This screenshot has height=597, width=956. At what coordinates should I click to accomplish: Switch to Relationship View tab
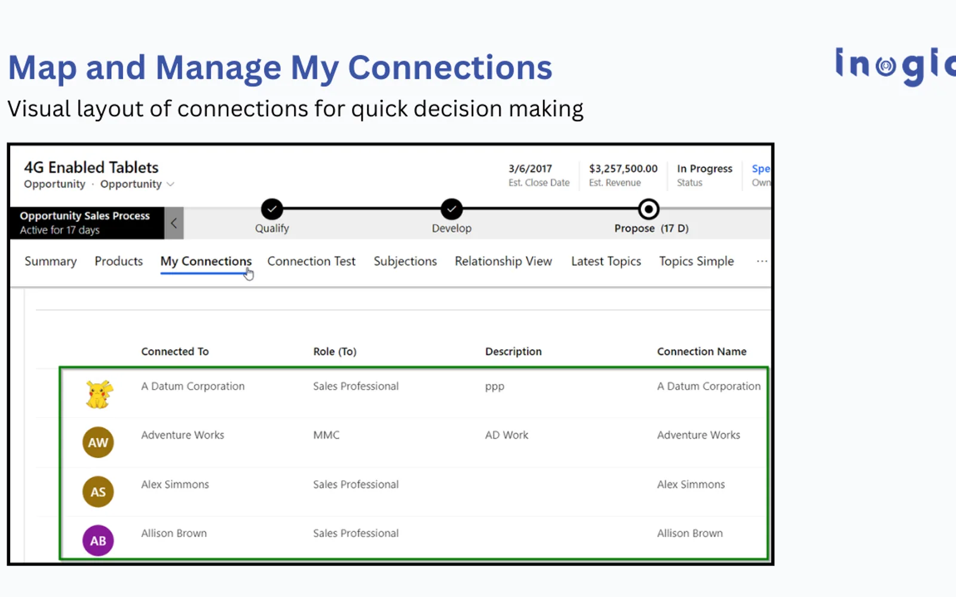tap(504, 261)
